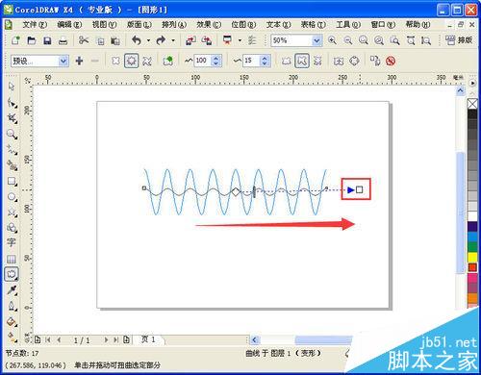Open the 预设 preset dropdown
Image resolution: width=481 pixels, height=375 pixels.
pyautogui.click(x=63, y=61)
